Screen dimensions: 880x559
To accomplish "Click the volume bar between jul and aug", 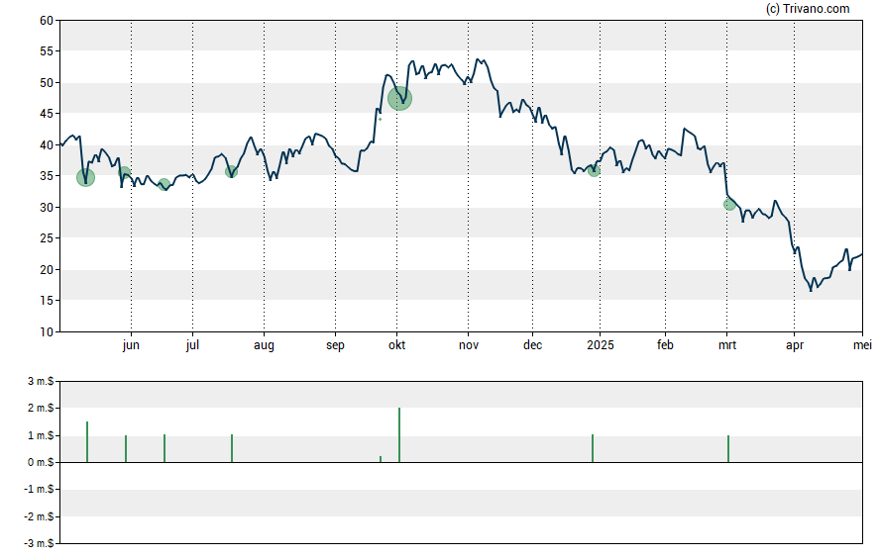I will click(x=232, y=448).
